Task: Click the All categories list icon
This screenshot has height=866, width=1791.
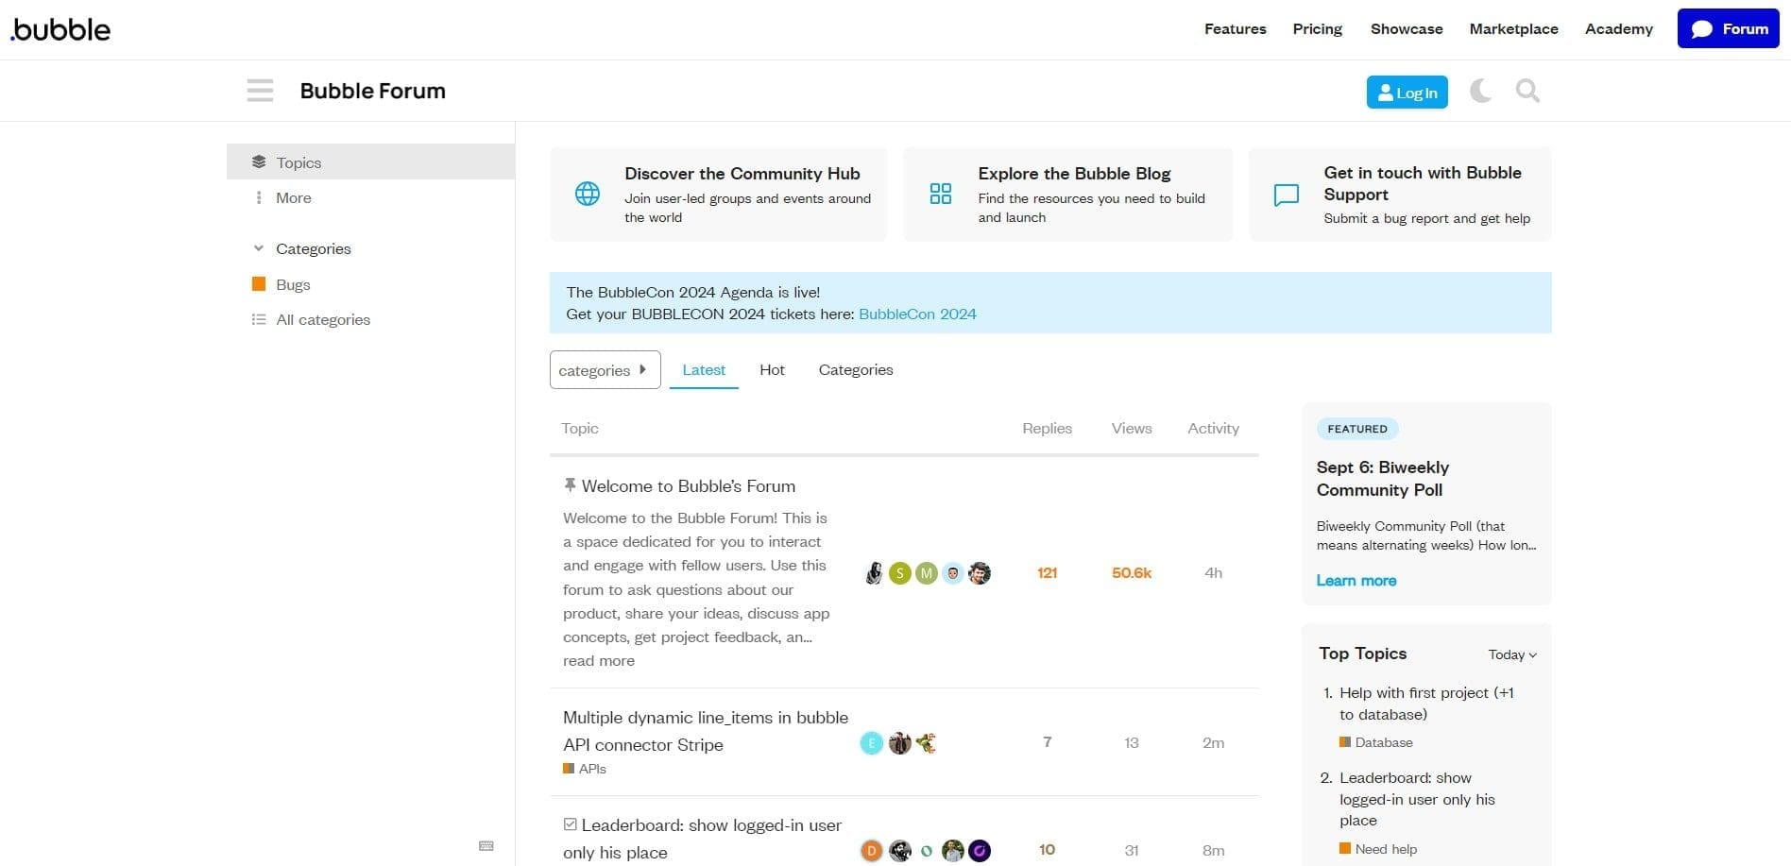Action: click(259, 319)
